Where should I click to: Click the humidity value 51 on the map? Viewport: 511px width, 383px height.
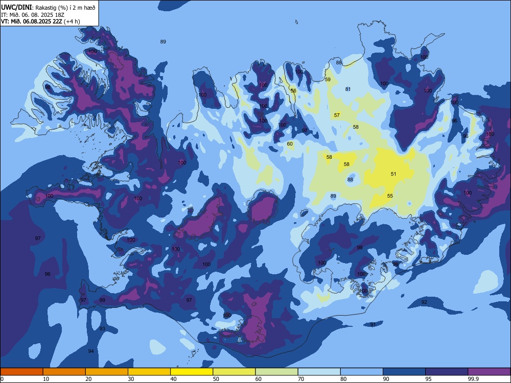pos(393,174)
